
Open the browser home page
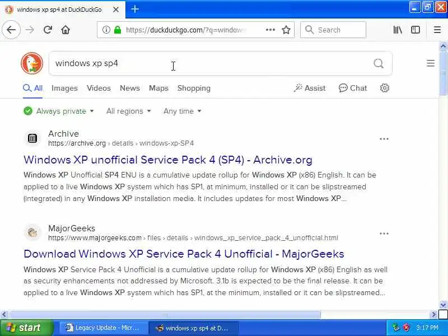66,30
